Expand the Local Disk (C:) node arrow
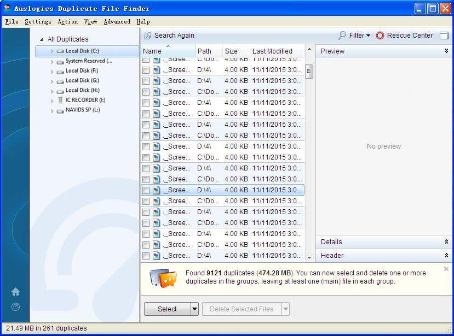Image resolution: width=454 pixels, height=336 pixels. pyautogui.click(x=52, y=51)
